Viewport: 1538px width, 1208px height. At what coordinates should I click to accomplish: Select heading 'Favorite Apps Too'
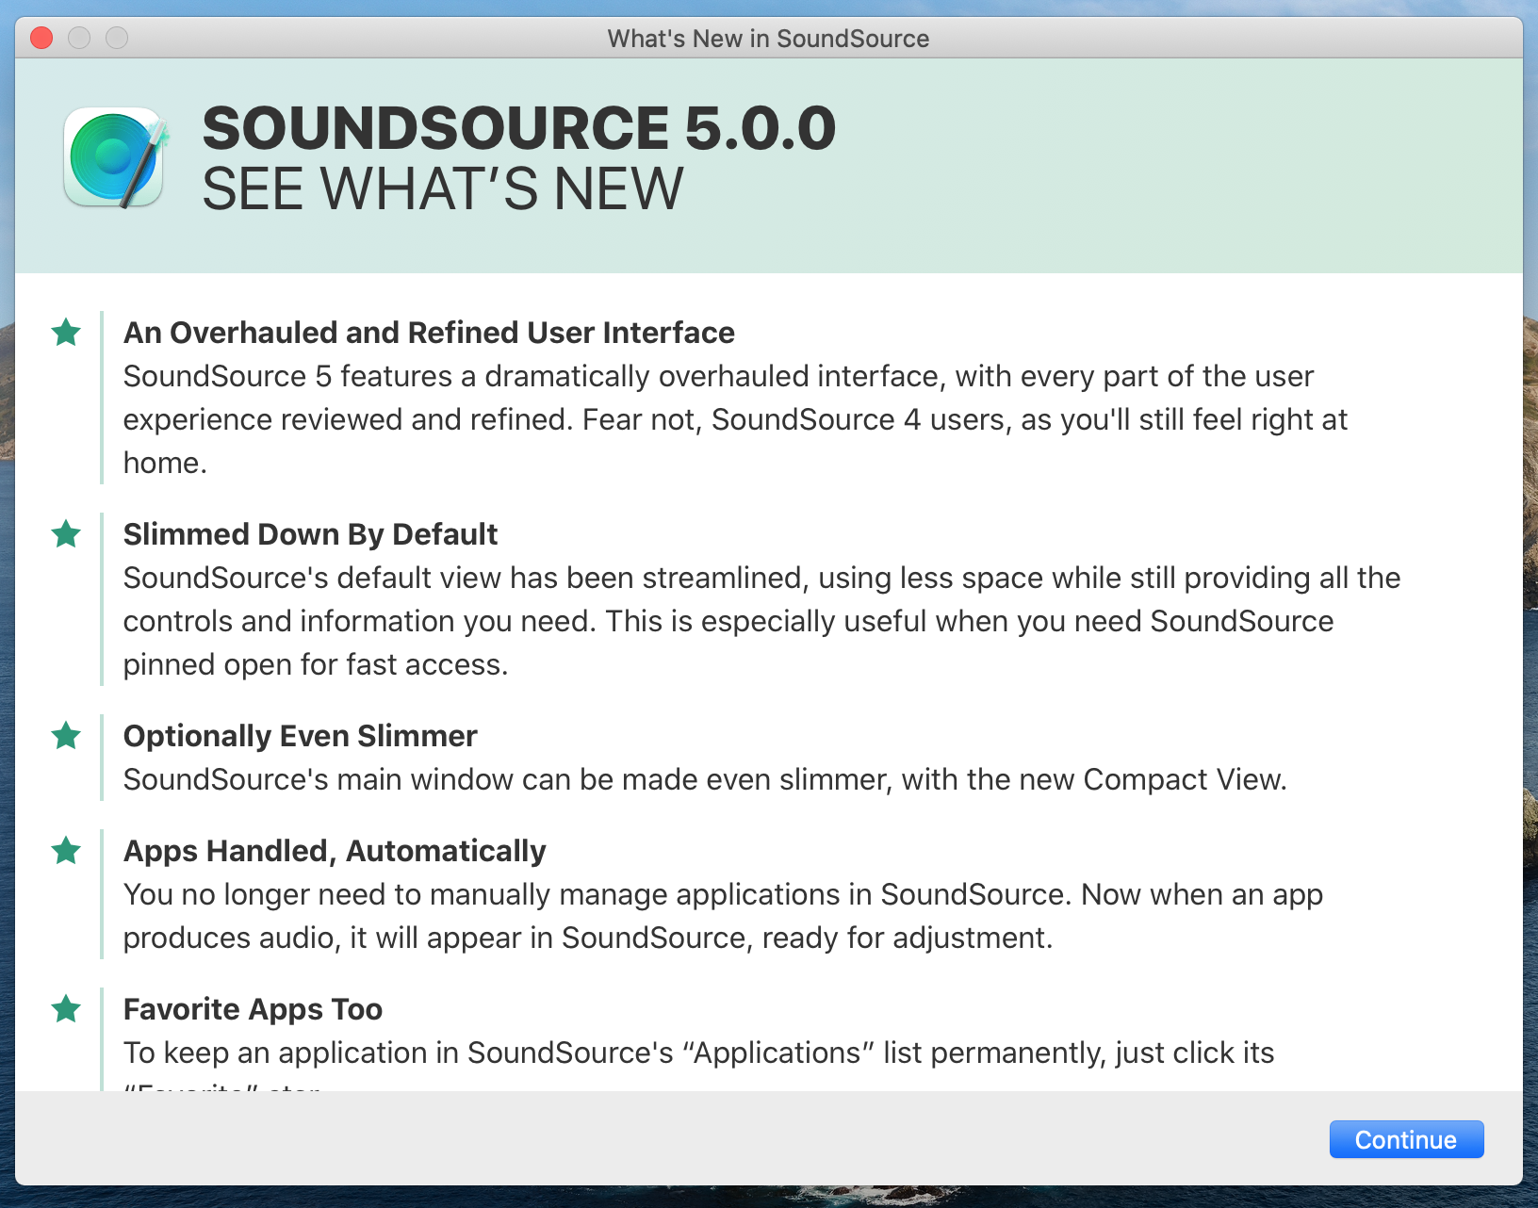coord(253,1009)
